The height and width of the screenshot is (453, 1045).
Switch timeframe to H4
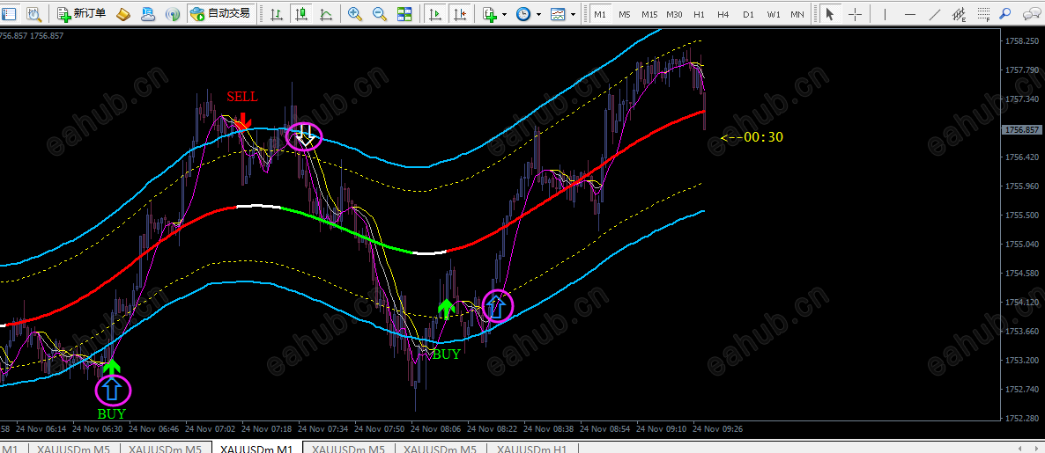coord(723,14)
